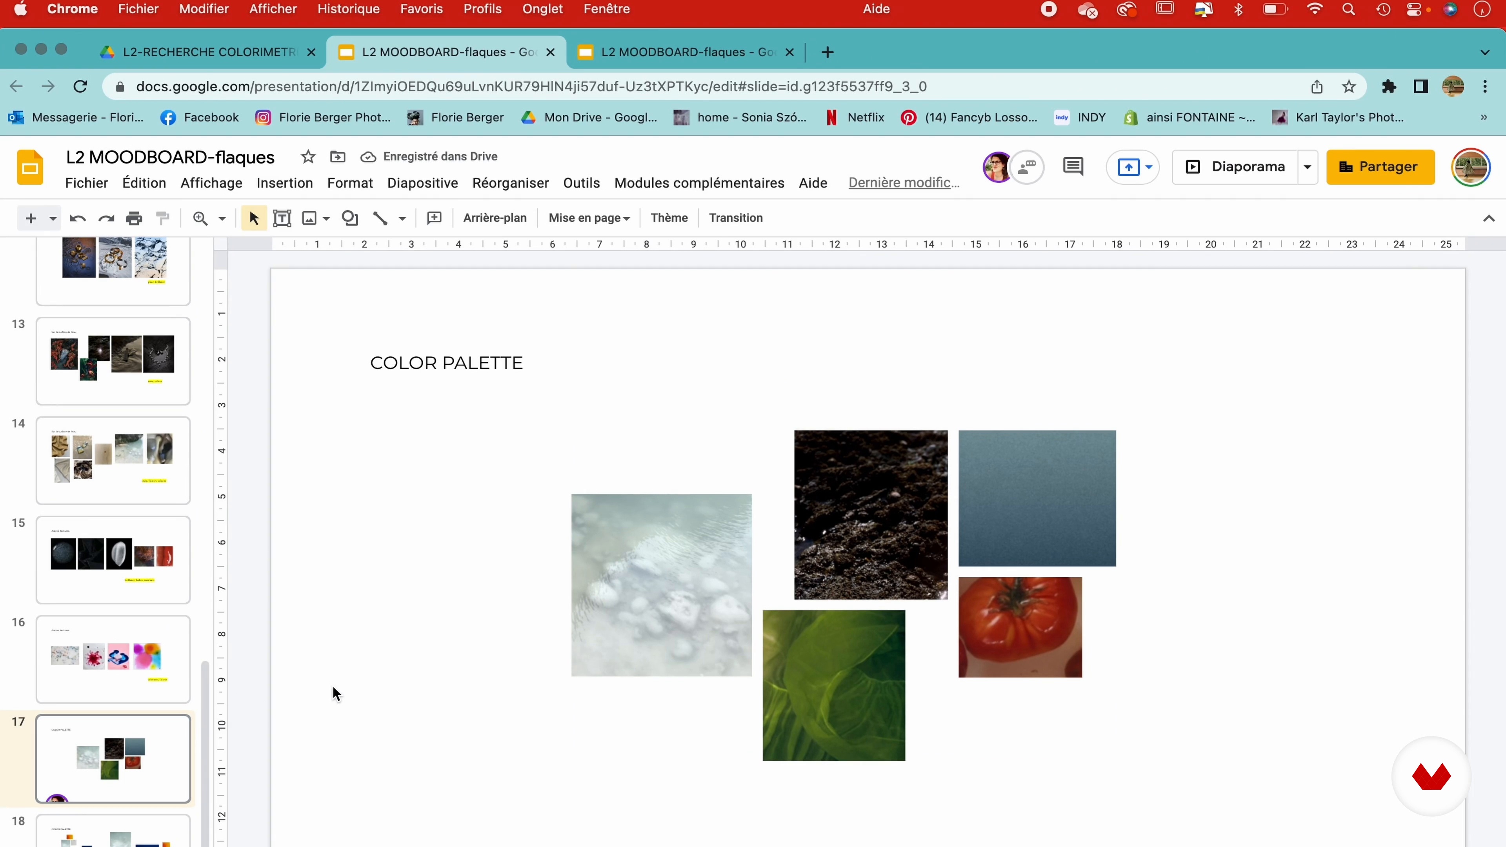Click the paint format roller icon
1506x847 pixels.
tap(163, 218)
